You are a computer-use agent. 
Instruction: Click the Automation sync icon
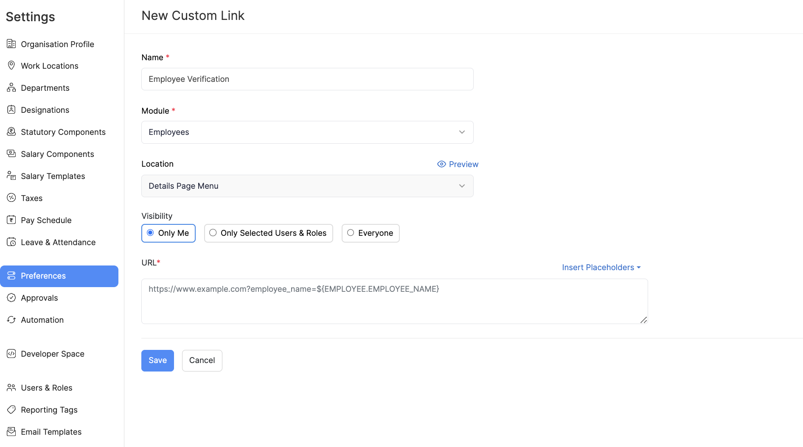click(x=11, y=319)
